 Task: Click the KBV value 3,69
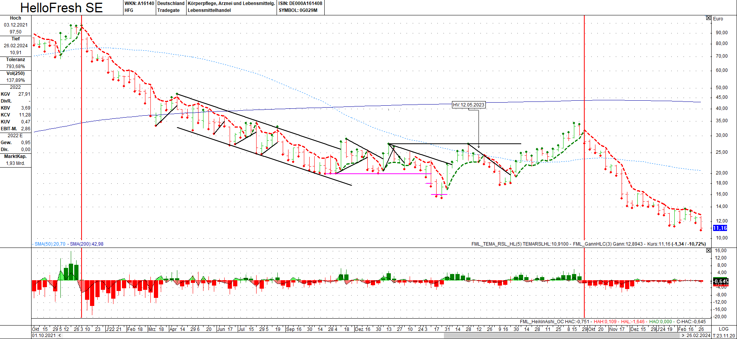tap(26, 108)
